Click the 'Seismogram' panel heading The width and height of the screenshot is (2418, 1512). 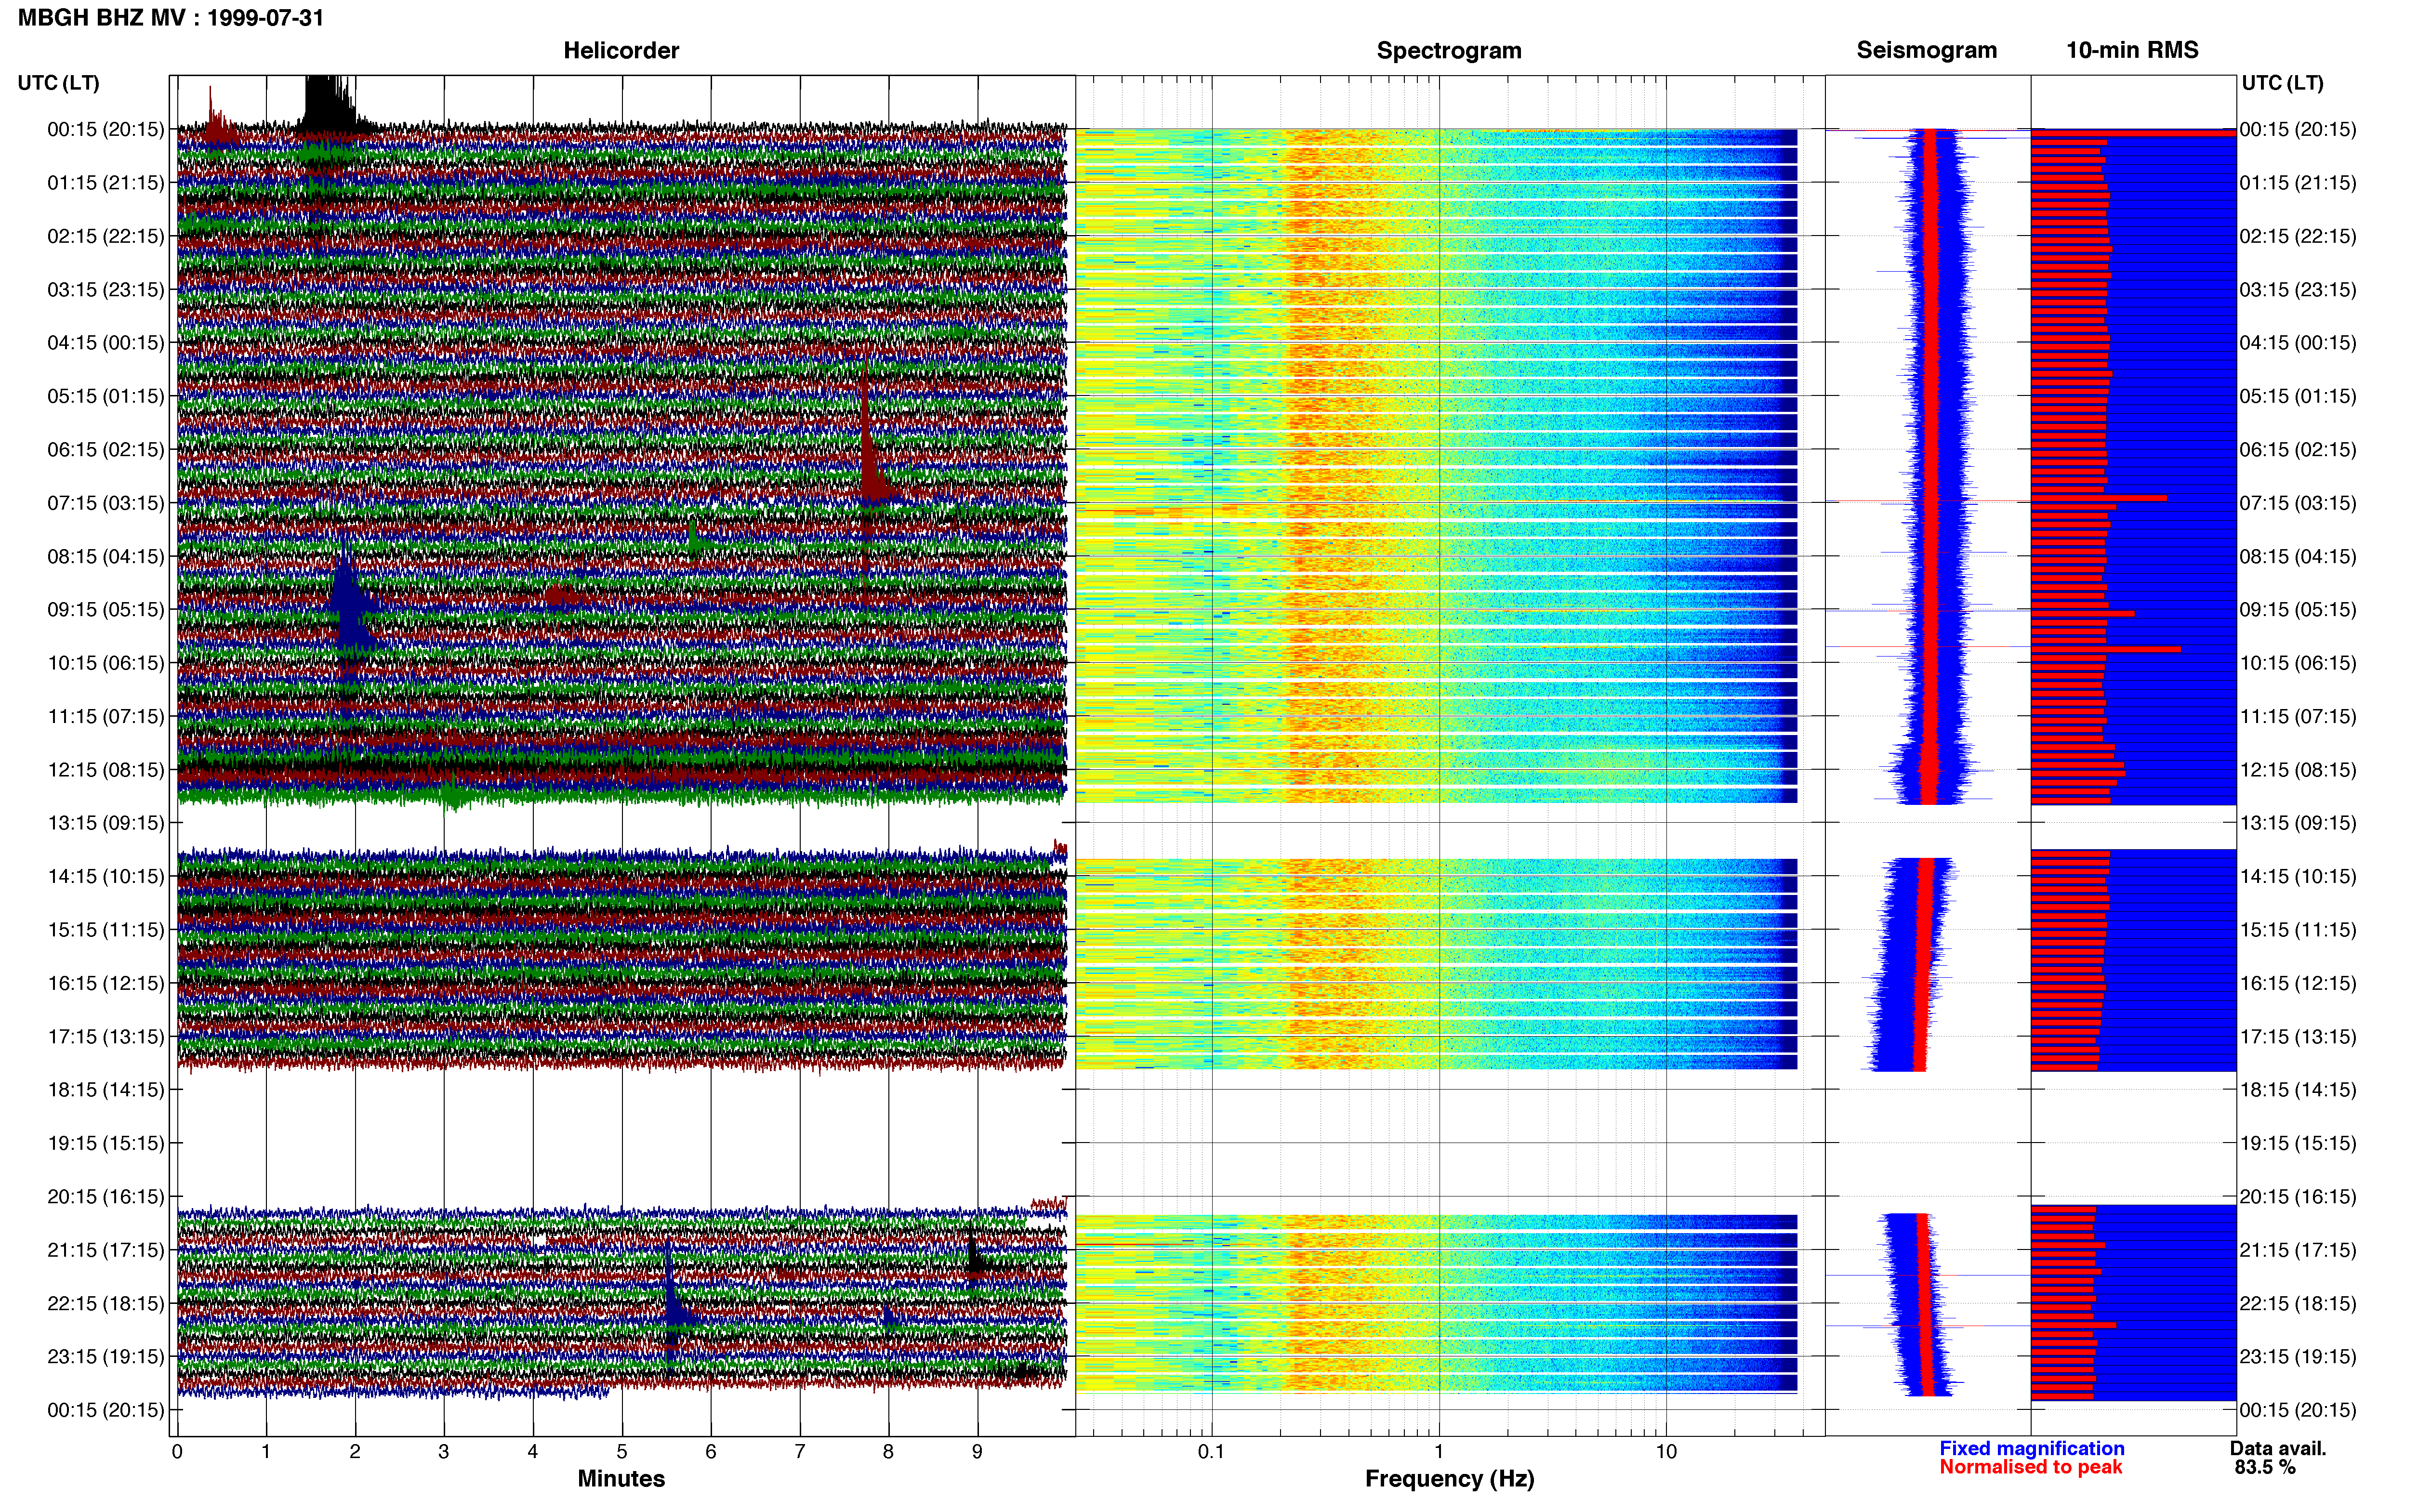point(1926,50)
